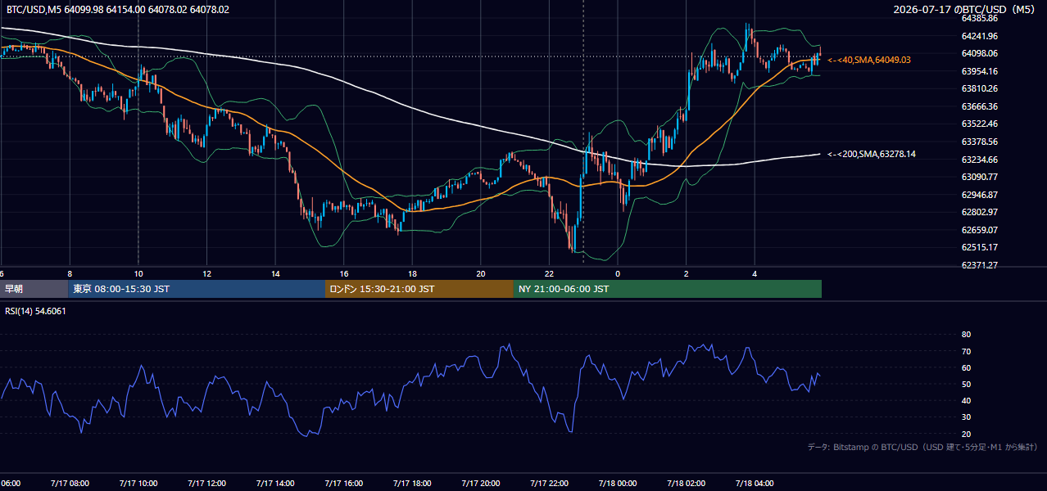Screen dimensions: 1047x491
Task: Click price axis value 63090.77
Action: point(979,177)
